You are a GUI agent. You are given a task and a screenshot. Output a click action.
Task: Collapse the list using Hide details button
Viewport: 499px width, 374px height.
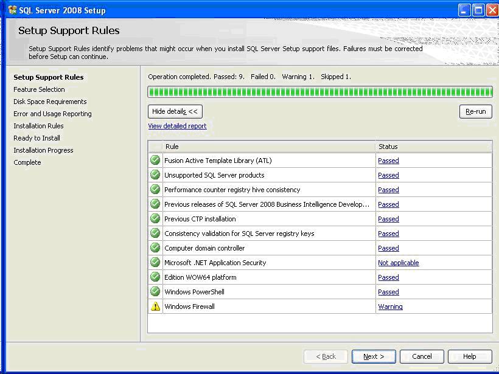tap(175, 112)
